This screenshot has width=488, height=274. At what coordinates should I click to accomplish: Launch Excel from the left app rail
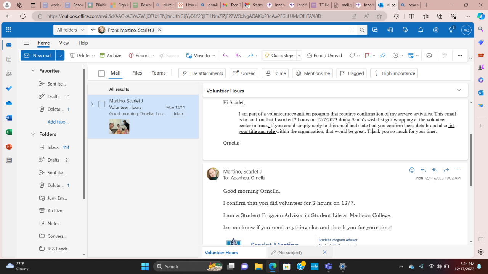click(x=9, y=132)
